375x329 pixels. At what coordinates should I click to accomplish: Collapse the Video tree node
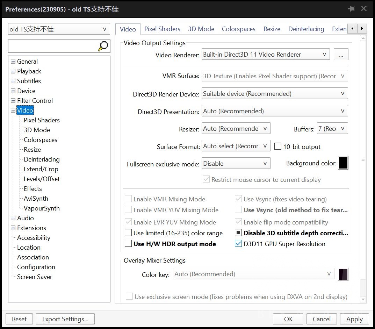pyautogui.click(x=13, y=110)
